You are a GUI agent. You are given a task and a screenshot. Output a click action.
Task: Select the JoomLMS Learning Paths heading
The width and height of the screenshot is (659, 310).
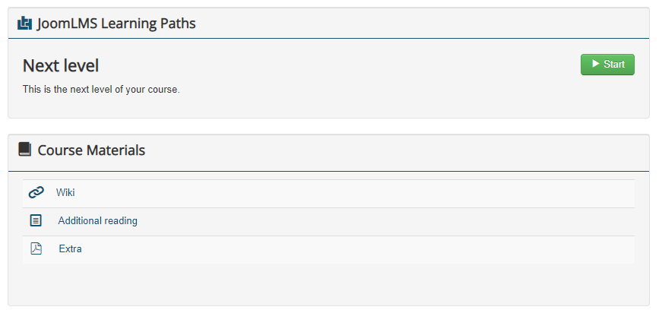click(x=116, y=24)
